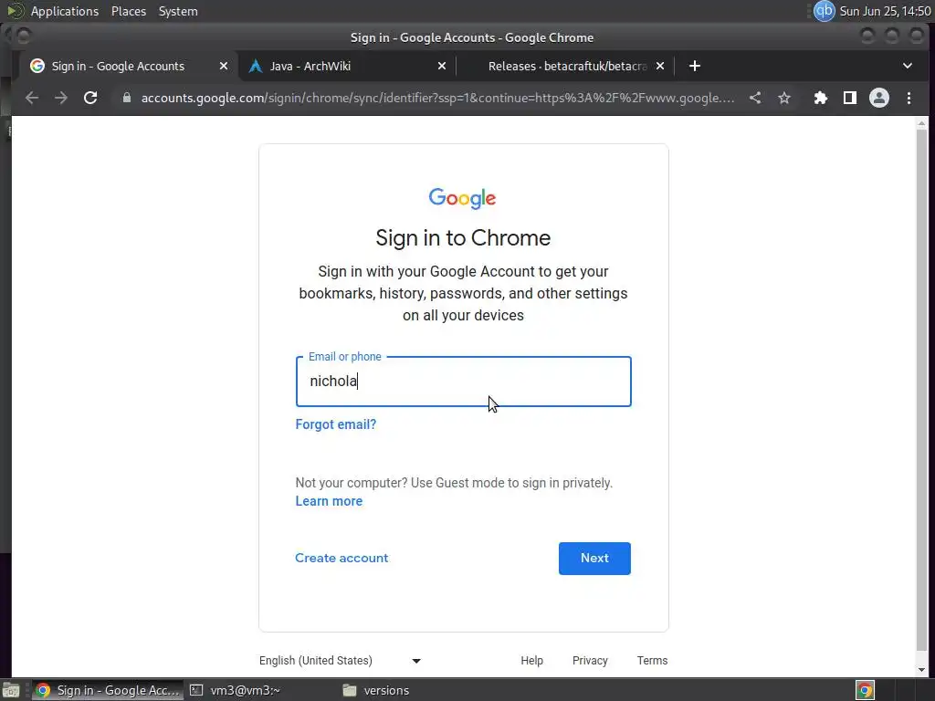Image resolution: width=935 pixels, height=701 pixels.
Task: Click the forward navigation arrow
Action: 61,98
